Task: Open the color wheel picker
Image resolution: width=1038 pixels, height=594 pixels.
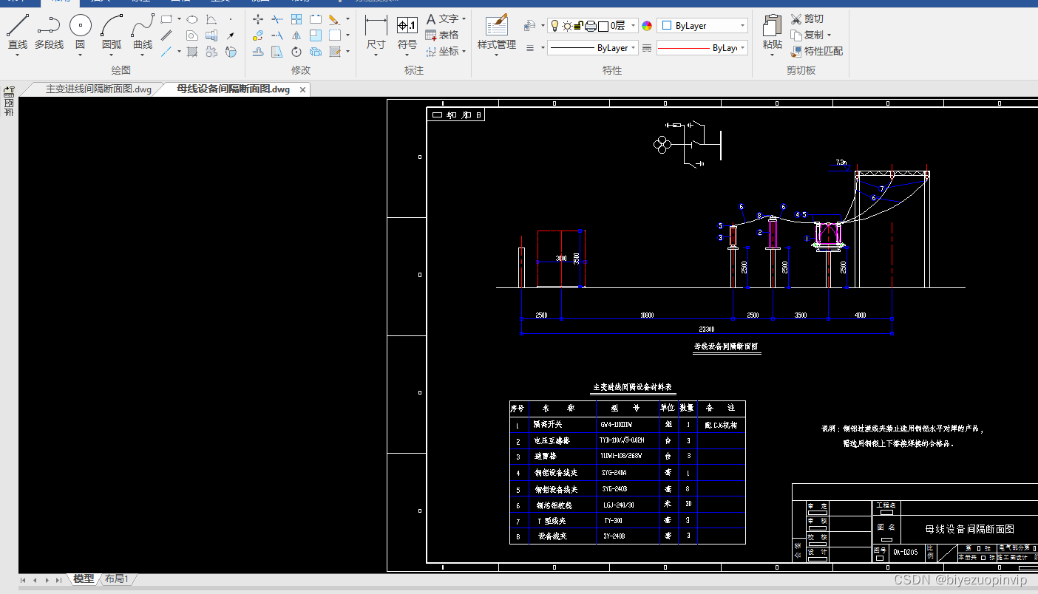Action: 647,26
